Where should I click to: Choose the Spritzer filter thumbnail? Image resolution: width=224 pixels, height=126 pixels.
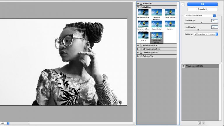pyautogui.click(x=170, y=24)
